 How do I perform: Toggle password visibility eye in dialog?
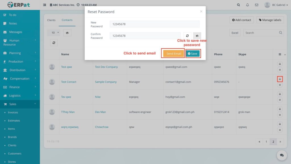coord(197,36)
